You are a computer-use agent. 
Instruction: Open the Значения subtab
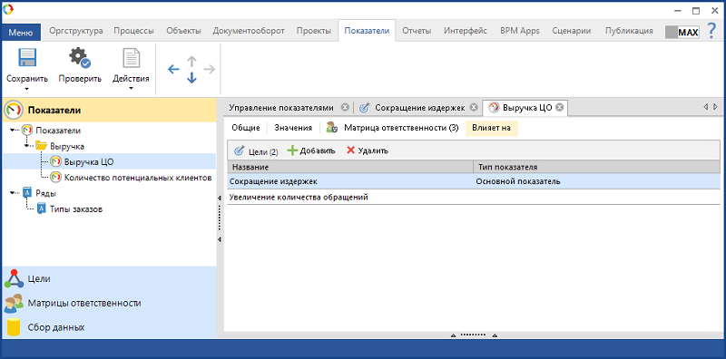click(x=292, y=128)
